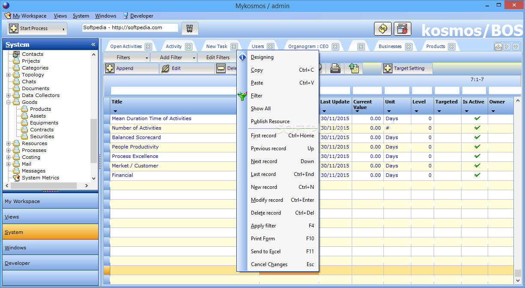Toggle Is Active for People Productivity

pos(477,146)
